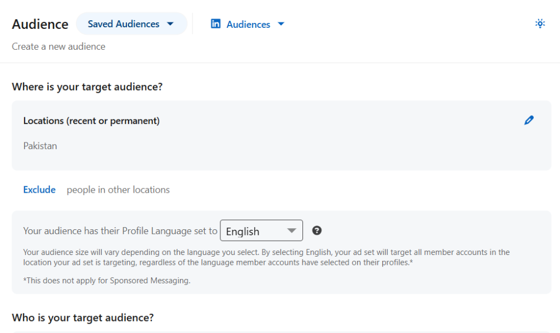Click 'Who is your target audience?' heading

tap(83, 317)
